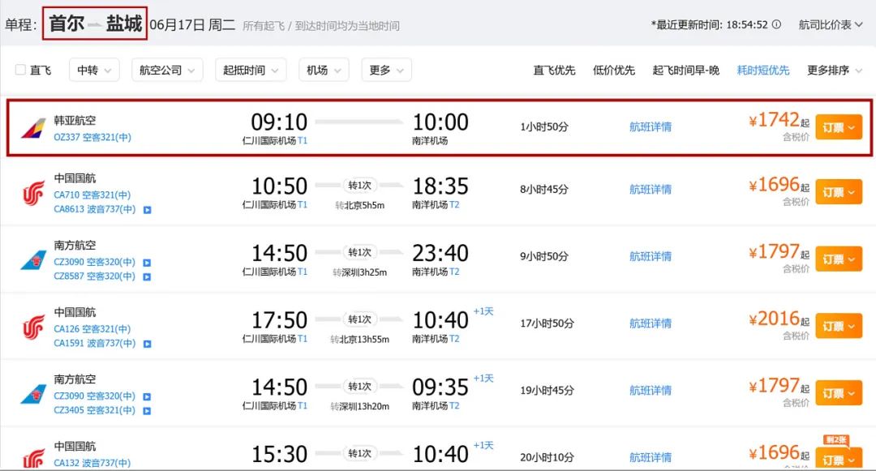Click the 转1次 badge on the 转深圳3h25m flight
Viewport: 876px width, 471px height.
tap(360, 252)
